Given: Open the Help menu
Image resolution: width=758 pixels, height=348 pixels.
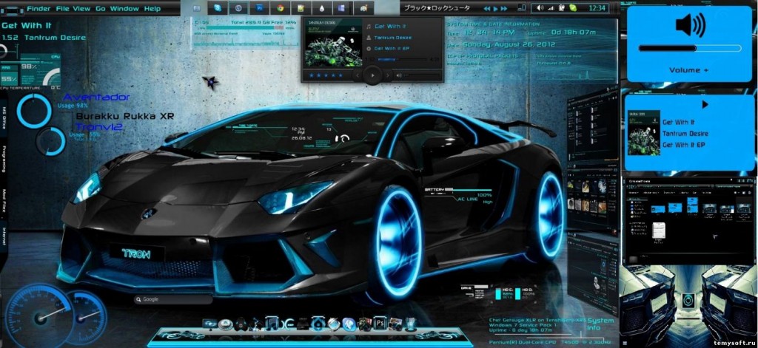Looking at the screenshot, I should tap(152, 9).
